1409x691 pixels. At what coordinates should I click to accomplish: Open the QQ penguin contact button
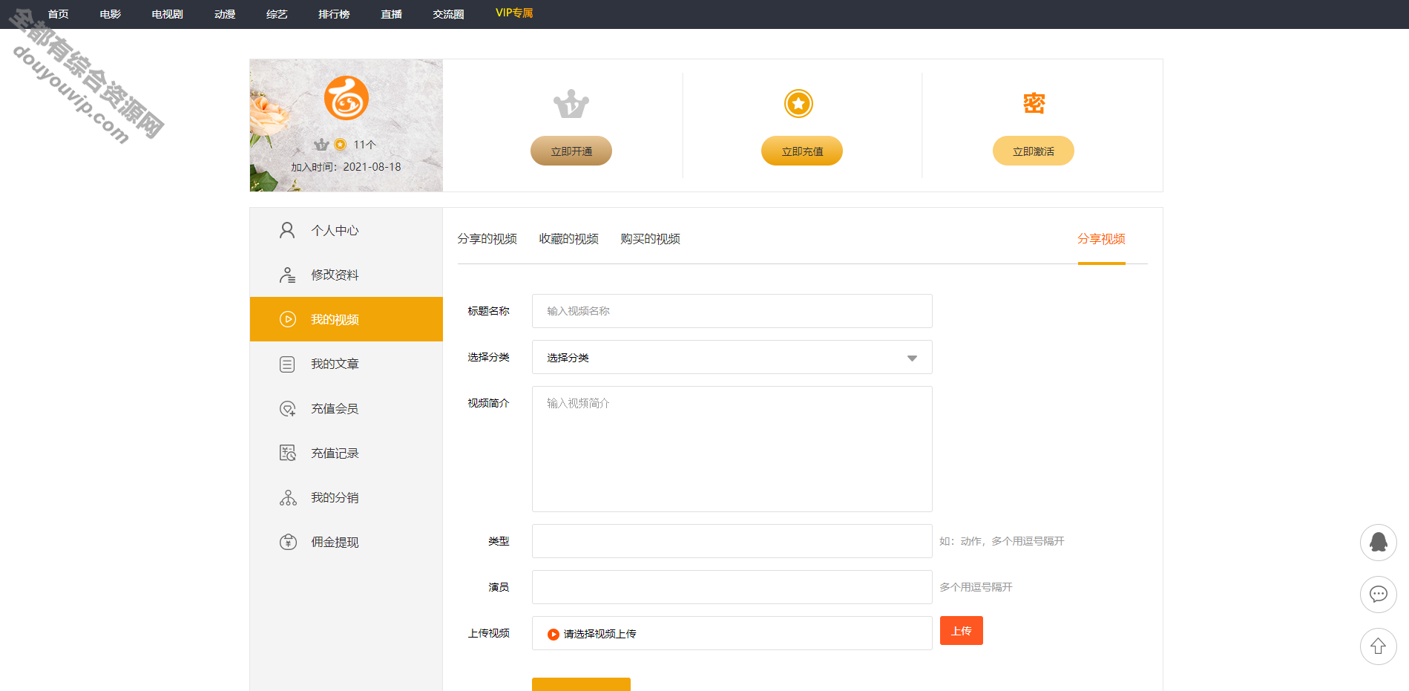click(1379, 543)
